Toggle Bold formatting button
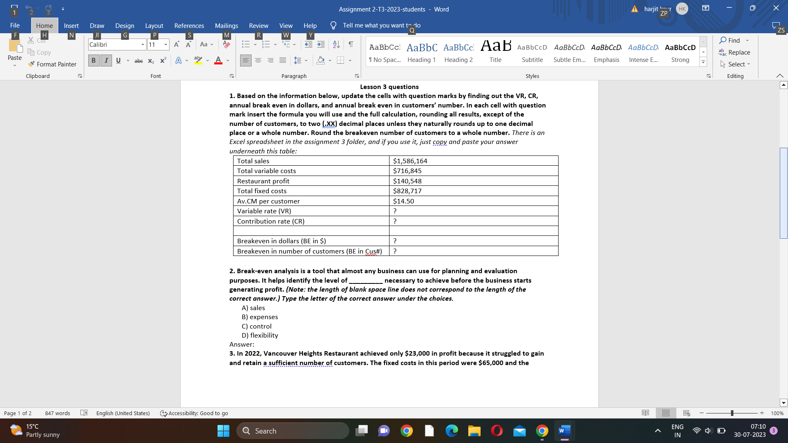The height and width of the screenshot is (443, 788). click(94, 61)
